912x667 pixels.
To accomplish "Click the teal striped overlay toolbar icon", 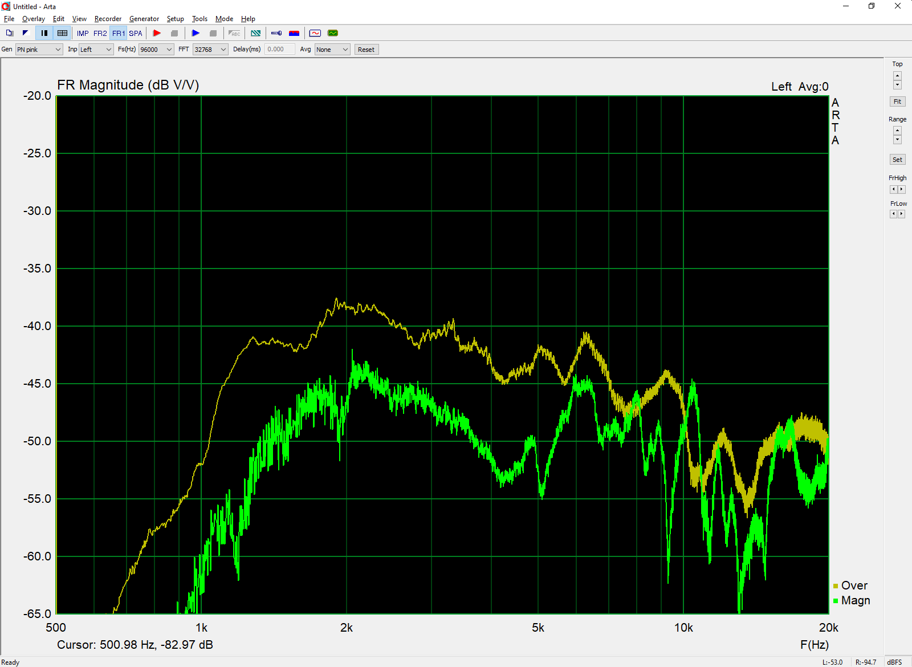I will tap(256, 33).
